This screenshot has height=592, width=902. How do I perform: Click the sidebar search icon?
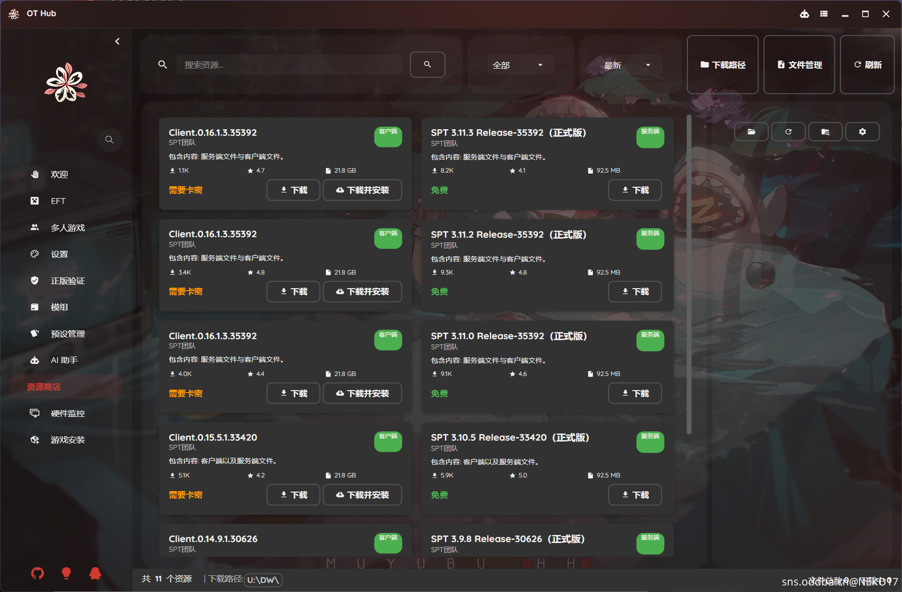pos(109,140)
